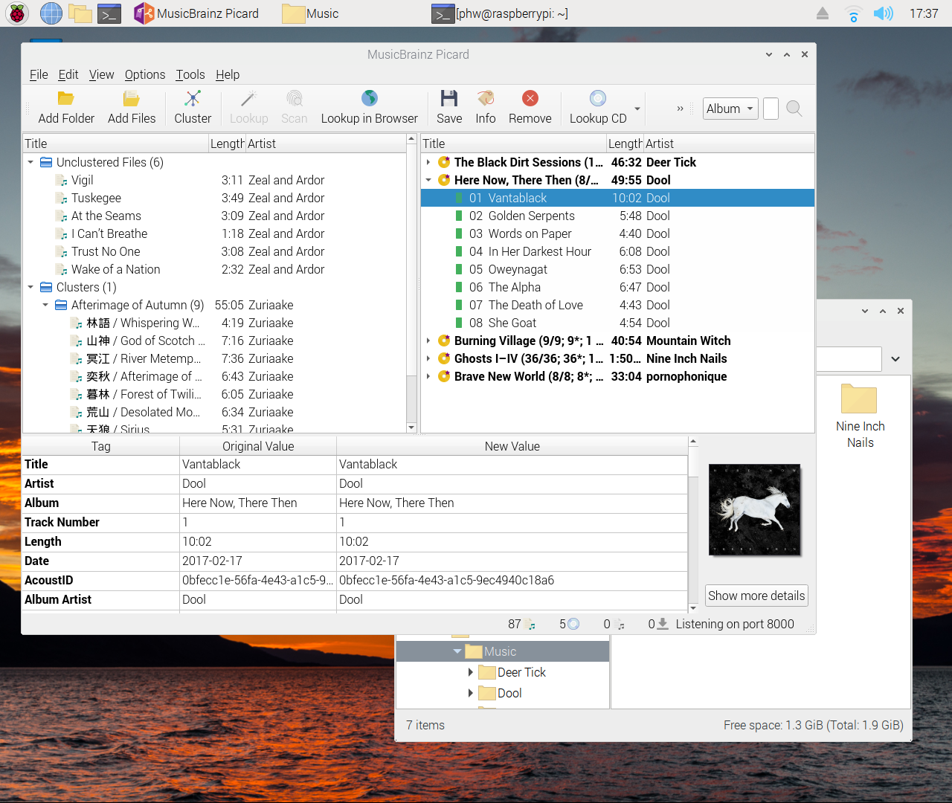Select the AcoustID new value cell

512,580
